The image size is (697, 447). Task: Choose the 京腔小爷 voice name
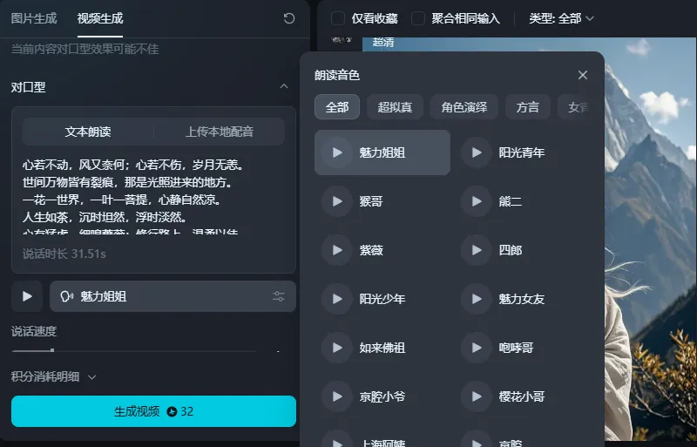tap(382, 396)
